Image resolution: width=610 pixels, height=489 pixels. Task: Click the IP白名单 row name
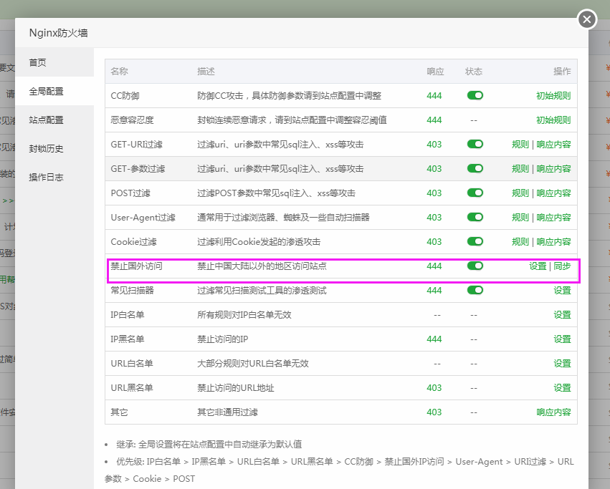click(127, 315)
